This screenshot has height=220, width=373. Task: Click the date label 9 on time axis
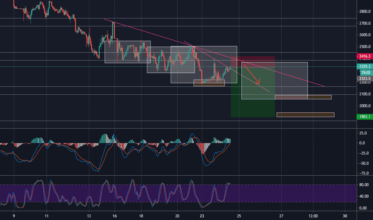pos(14,216)
